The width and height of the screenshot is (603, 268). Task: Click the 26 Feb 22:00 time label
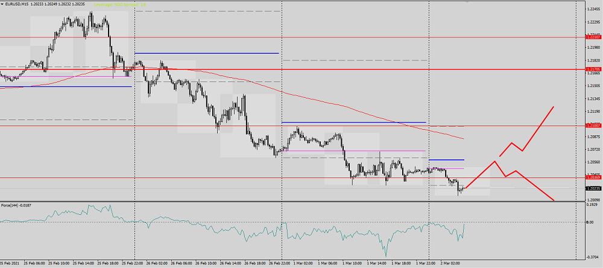(x=279, y=264)
